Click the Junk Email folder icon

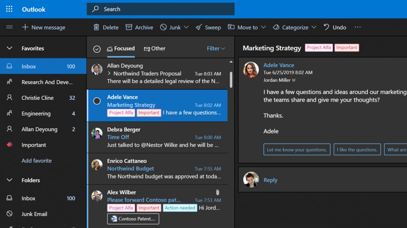tap(9, 214)
